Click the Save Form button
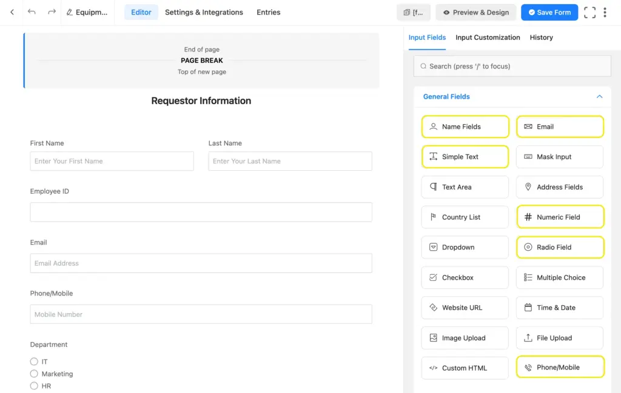This screenshot has width=621, height=393. click(x=549, y=12)
